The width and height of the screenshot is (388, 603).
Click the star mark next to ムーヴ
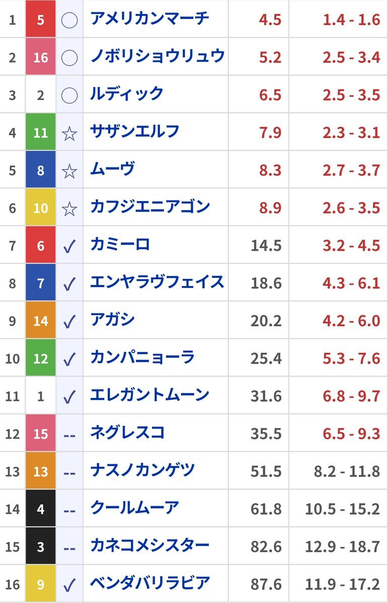coord(69,171)
